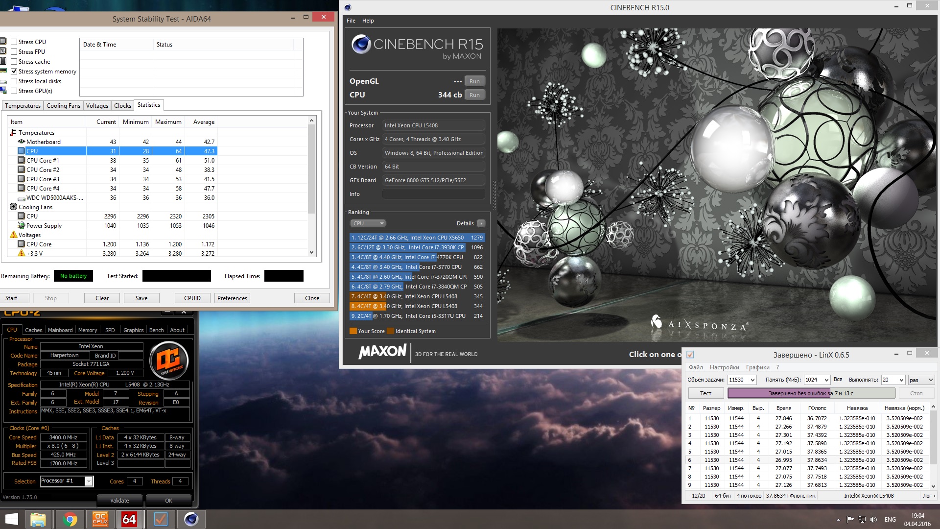The width and height of the screenshot is (940, 529).
Task: Open File Explorer from the taskbar
Action: 38,519
